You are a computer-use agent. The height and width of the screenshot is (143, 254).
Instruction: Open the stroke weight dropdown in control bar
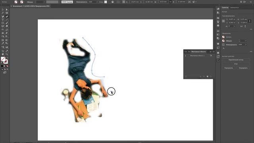coord(44,2)
